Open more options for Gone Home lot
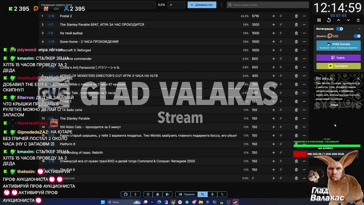The width and height of the screenshot is (364, 205). pos(304,42)
